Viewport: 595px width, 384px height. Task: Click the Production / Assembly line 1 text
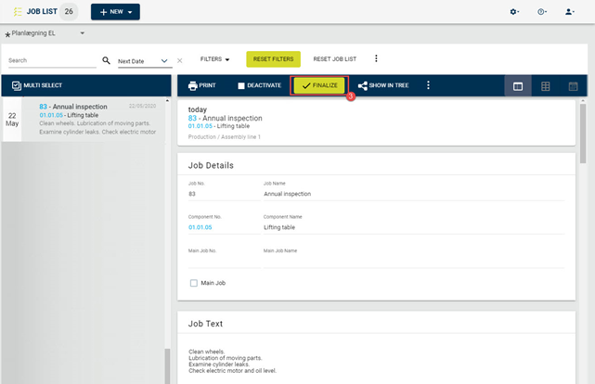coord(225,137)
